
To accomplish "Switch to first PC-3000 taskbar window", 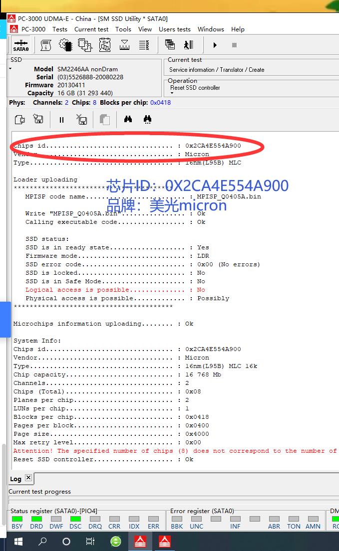I will coord(140,542).
